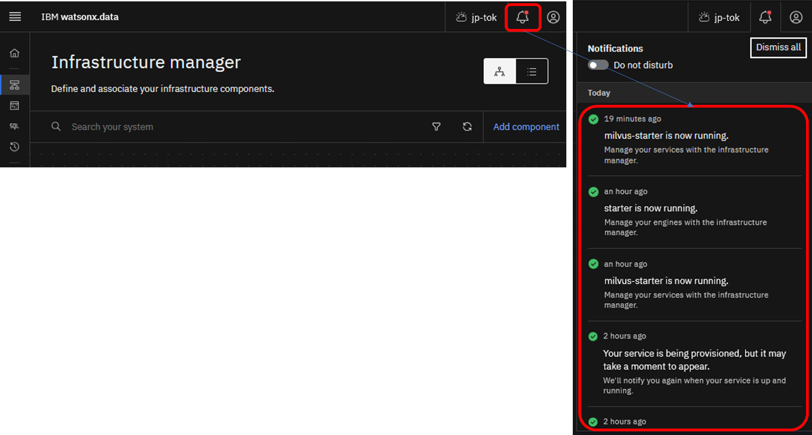Click the red-outlined notification bell icon

[522, 17]
